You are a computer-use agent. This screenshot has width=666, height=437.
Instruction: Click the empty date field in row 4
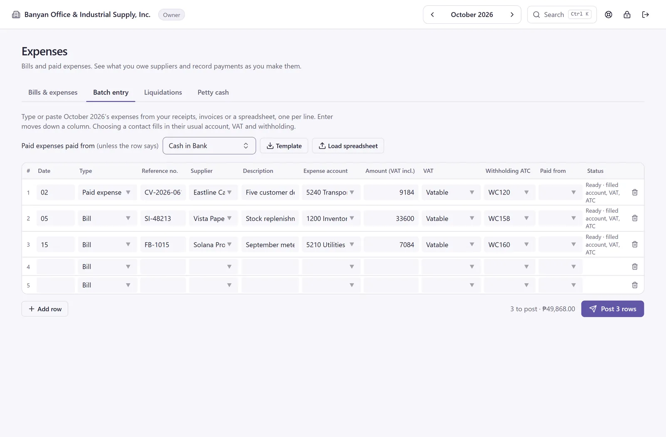[x=55, y=267]
